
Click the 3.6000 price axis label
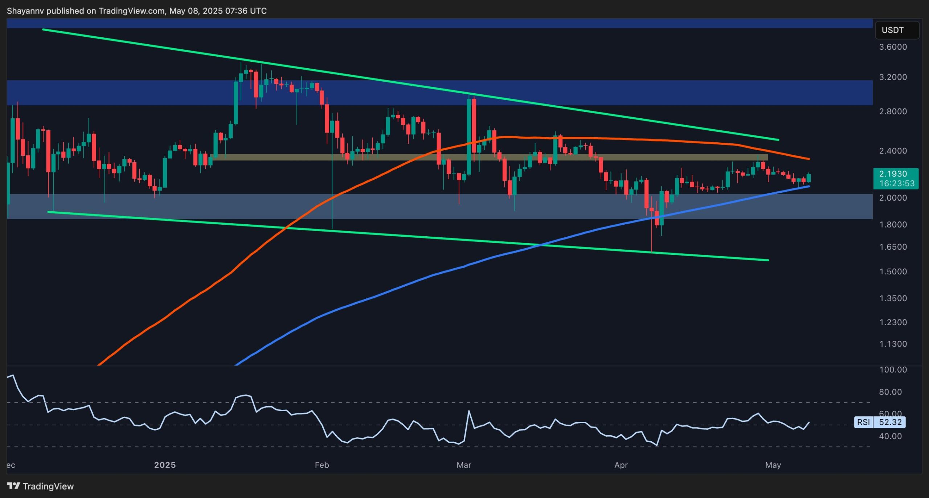click(893, 47)
